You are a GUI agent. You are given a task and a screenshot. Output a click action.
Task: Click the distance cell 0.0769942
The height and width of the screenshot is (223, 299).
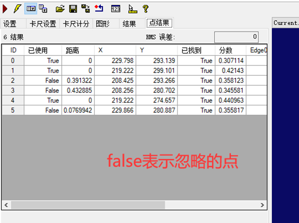78,110
